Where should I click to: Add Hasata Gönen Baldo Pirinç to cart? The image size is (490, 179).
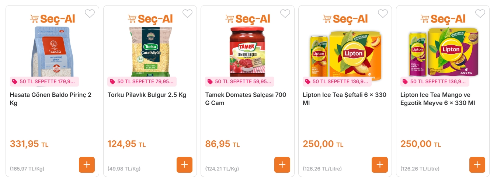point(87,165)
